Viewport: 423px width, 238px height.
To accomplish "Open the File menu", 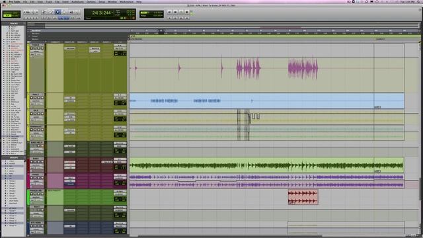I will (x=25, y=1).
